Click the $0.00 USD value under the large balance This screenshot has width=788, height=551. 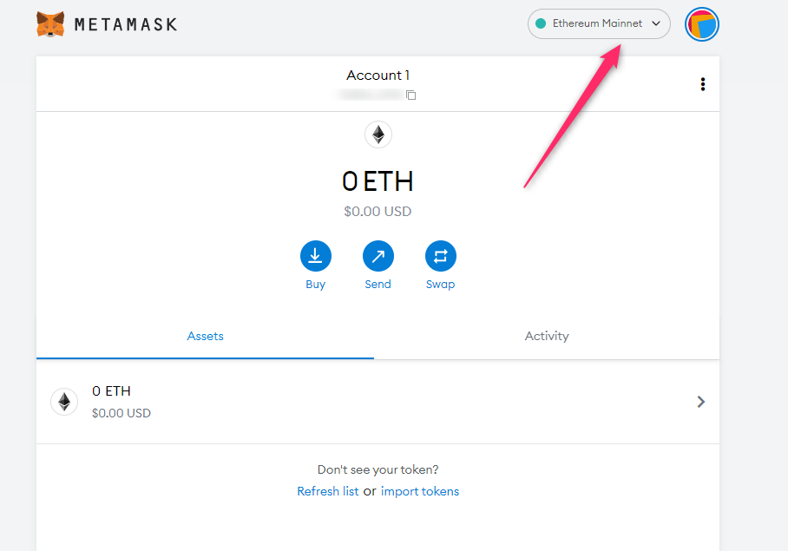[x=378, y=212]
